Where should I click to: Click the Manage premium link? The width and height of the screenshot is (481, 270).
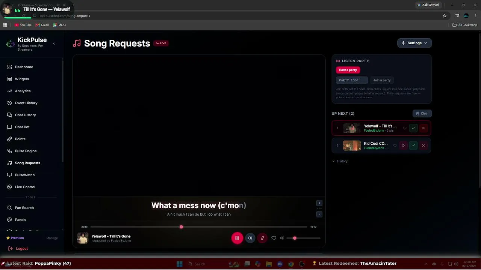[52, 238]
